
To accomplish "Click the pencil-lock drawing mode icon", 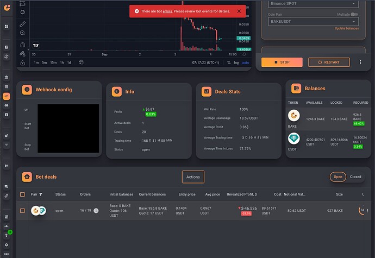I will point(22,54).
